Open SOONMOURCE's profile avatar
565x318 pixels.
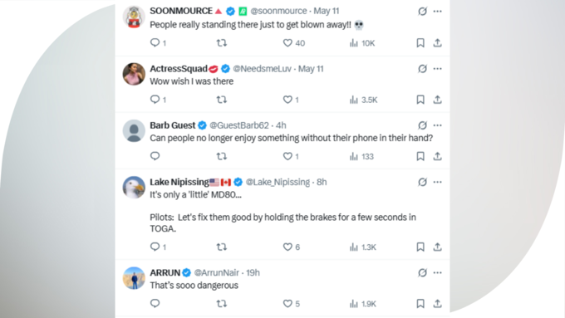pyautogui.click(x=134, y=17)
